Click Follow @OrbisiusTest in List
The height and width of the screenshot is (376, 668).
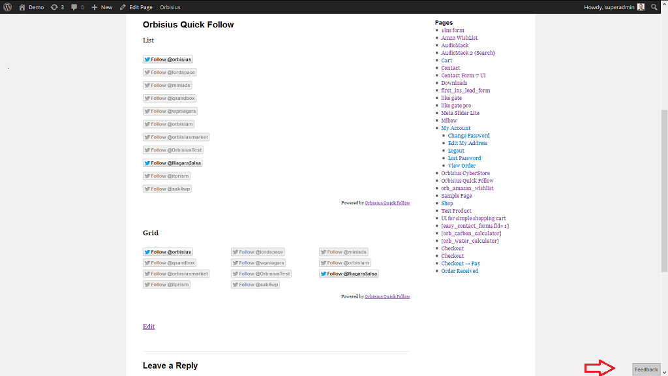tap(173, 149)
